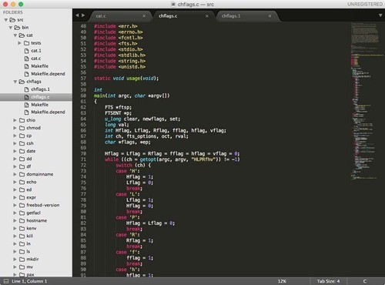Image resolution: width=385 pixels, height=285 pixels.
Task: Open Makefile under chflags folder
Action: click(x=40, y=105)
